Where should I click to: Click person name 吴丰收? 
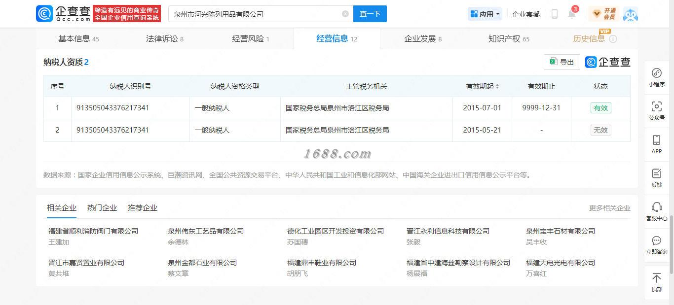pos(536,242)
